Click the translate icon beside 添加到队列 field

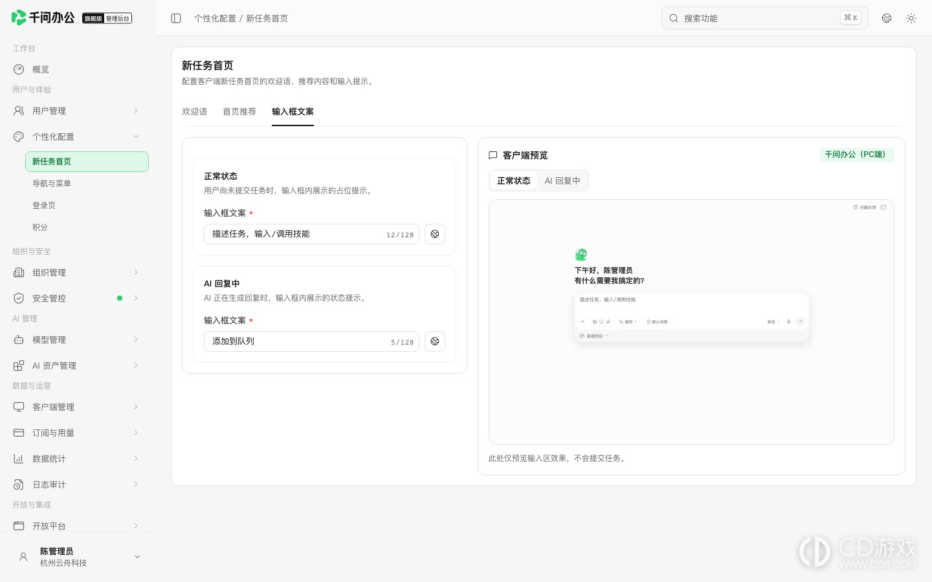435,341
